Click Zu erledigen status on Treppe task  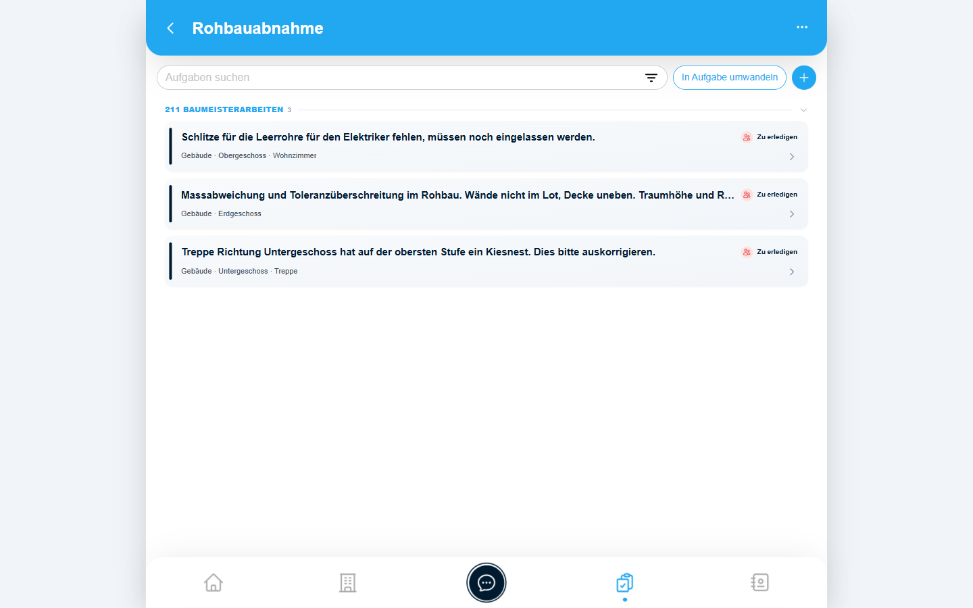pyautogui.click(x=777, y=252)
